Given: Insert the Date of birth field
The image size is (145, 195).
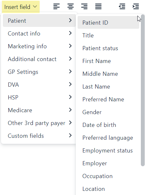Looking at the screenshot, I should [108, 125].
